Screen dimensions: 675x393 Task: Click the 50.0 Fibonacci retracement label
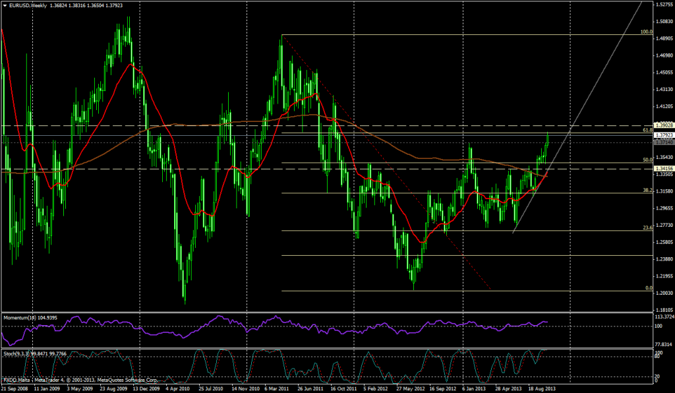point(647,160)
